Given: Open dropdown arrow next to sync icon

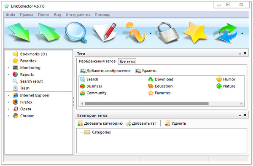Looking at the screenshot, I should [242, 34].
